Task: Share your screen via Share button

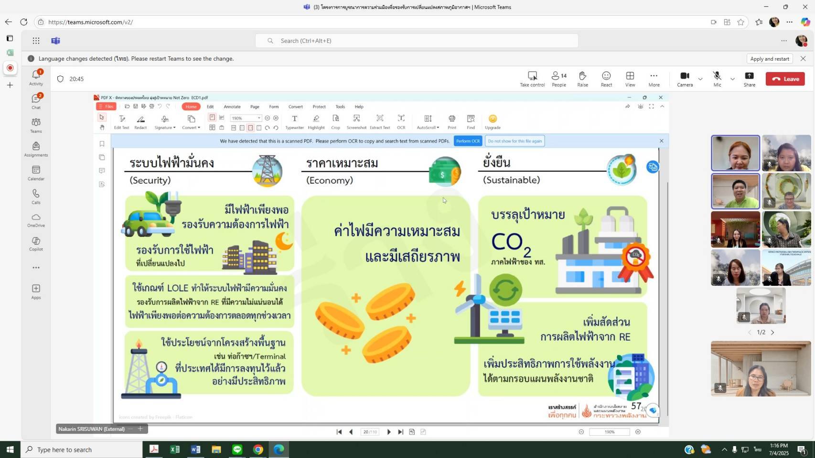Action: coord(749,79)
